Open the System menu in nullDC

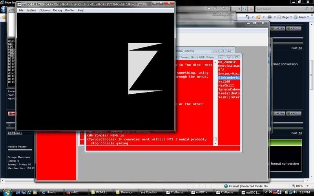tap(31, 10)
